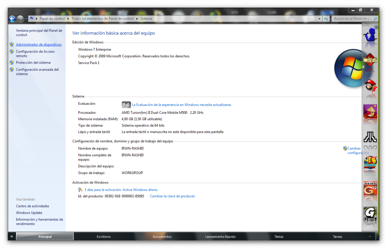Viewport: 387px width, 248px height.
Task: Click shield icon beside Administrador de dispositivos
Action: (12, 44)
